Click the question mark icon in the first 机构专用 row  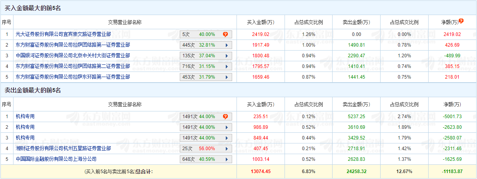225,117
